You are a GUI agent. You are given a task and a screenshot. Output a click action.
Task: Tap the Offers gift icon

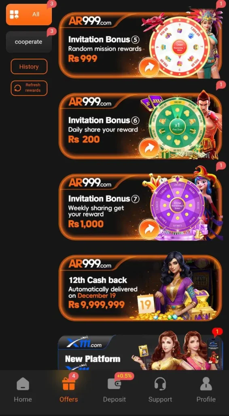click(x=69, y=383)
